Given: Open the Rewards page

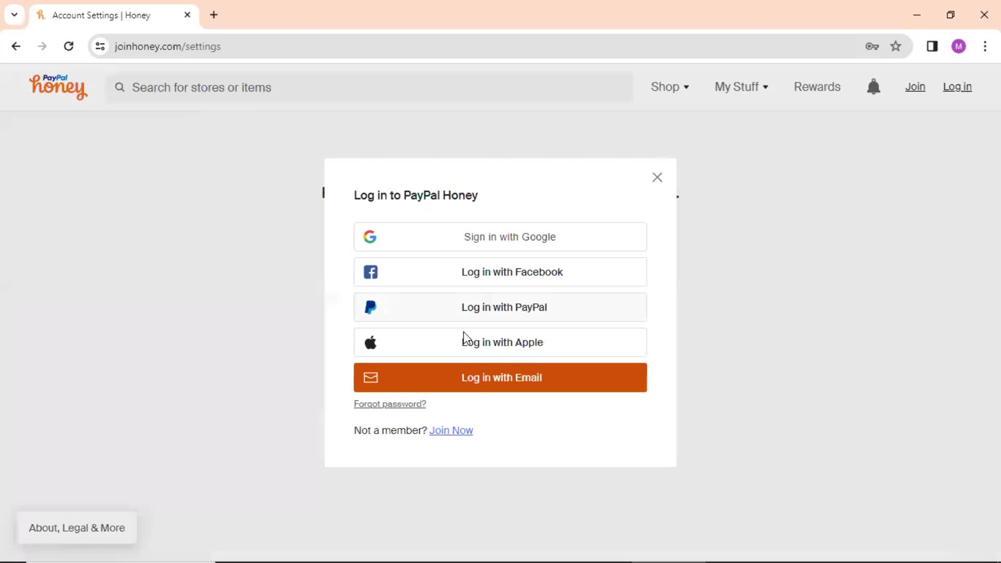Looking at the screenshot, I should pyautogui.click(x=817, y=87).
